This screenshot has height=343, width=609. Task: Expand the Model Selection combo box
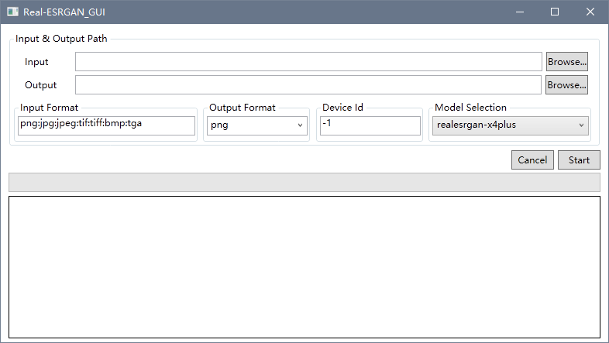tap(511, 125)
